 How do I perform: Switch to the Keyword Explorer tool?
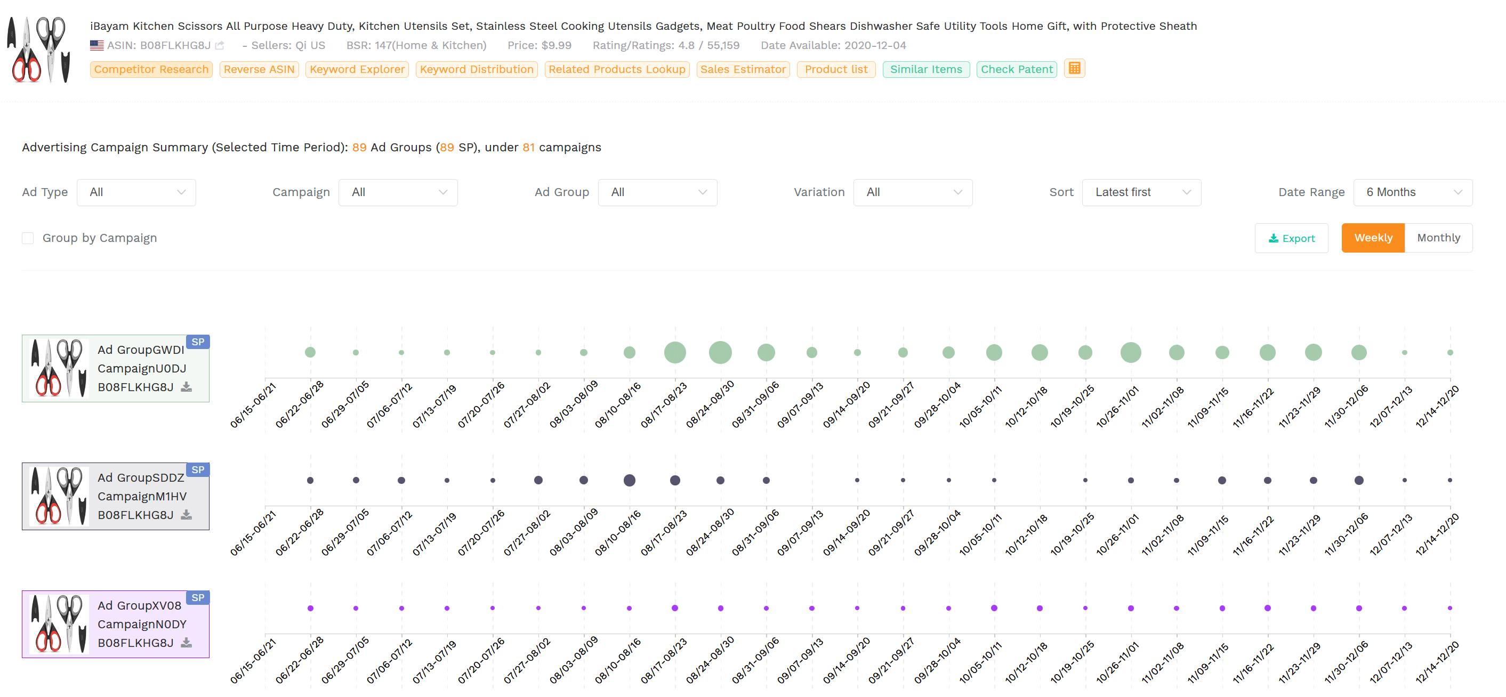(x=357, y=69)
